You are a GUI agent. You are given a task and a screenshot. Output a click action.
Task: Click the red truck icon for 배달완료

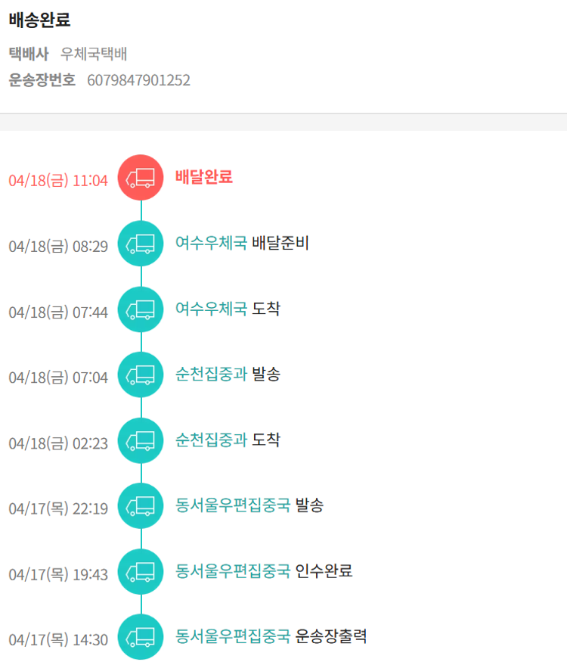(141, 178)
